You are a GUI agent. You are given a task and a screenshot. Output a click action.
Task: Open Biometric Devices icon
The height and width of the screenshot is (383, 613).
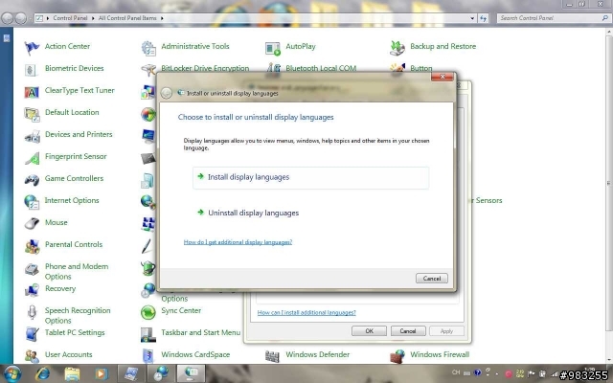tap(32, 70)
